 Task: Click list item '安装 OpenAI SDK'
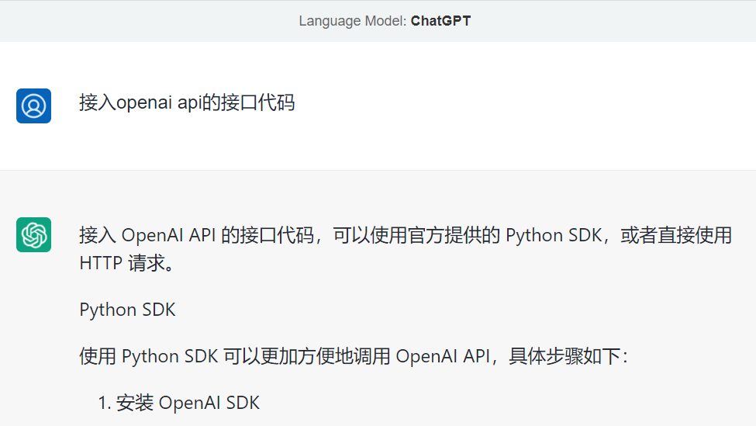188,403
